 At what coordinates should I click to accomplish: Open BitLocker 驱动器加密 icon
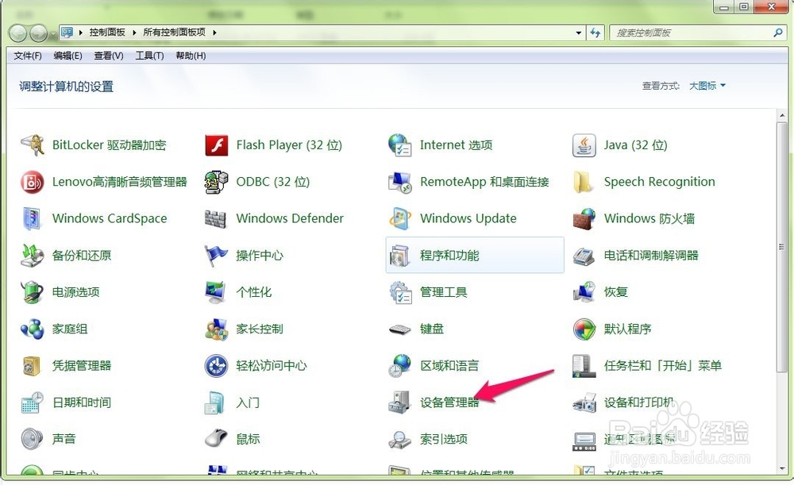coord(33,145)
